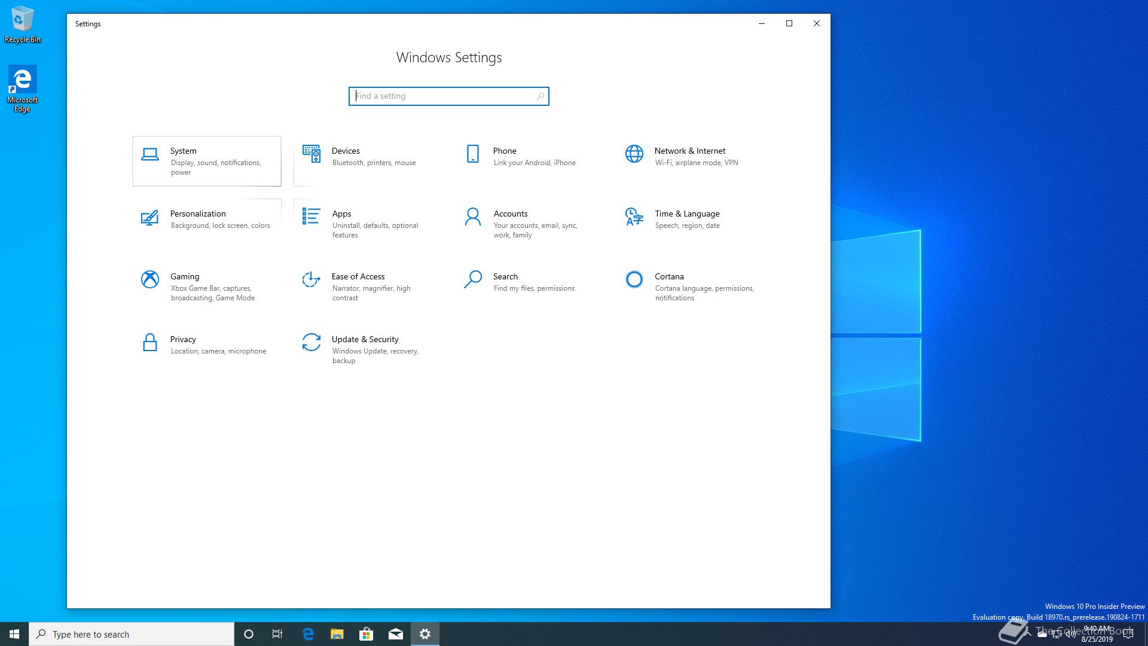The height and width of the screenshot is (646, 1148).
Task: Open the Apps list icon
Action: point(311,217)
